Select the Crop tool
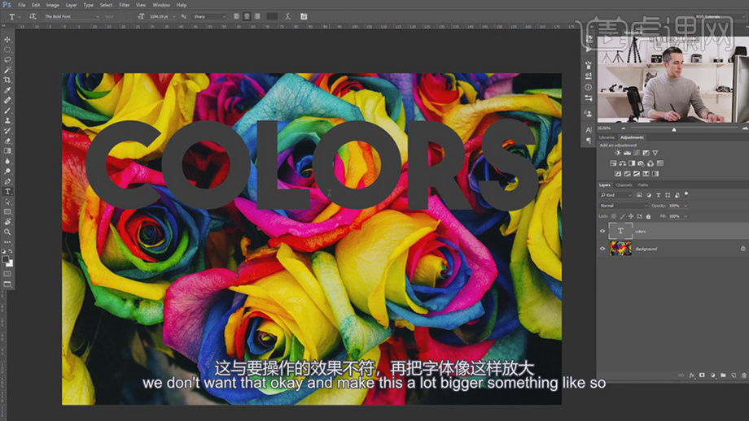Viewport: 749px width, 421px height. [x=8, y=80]
